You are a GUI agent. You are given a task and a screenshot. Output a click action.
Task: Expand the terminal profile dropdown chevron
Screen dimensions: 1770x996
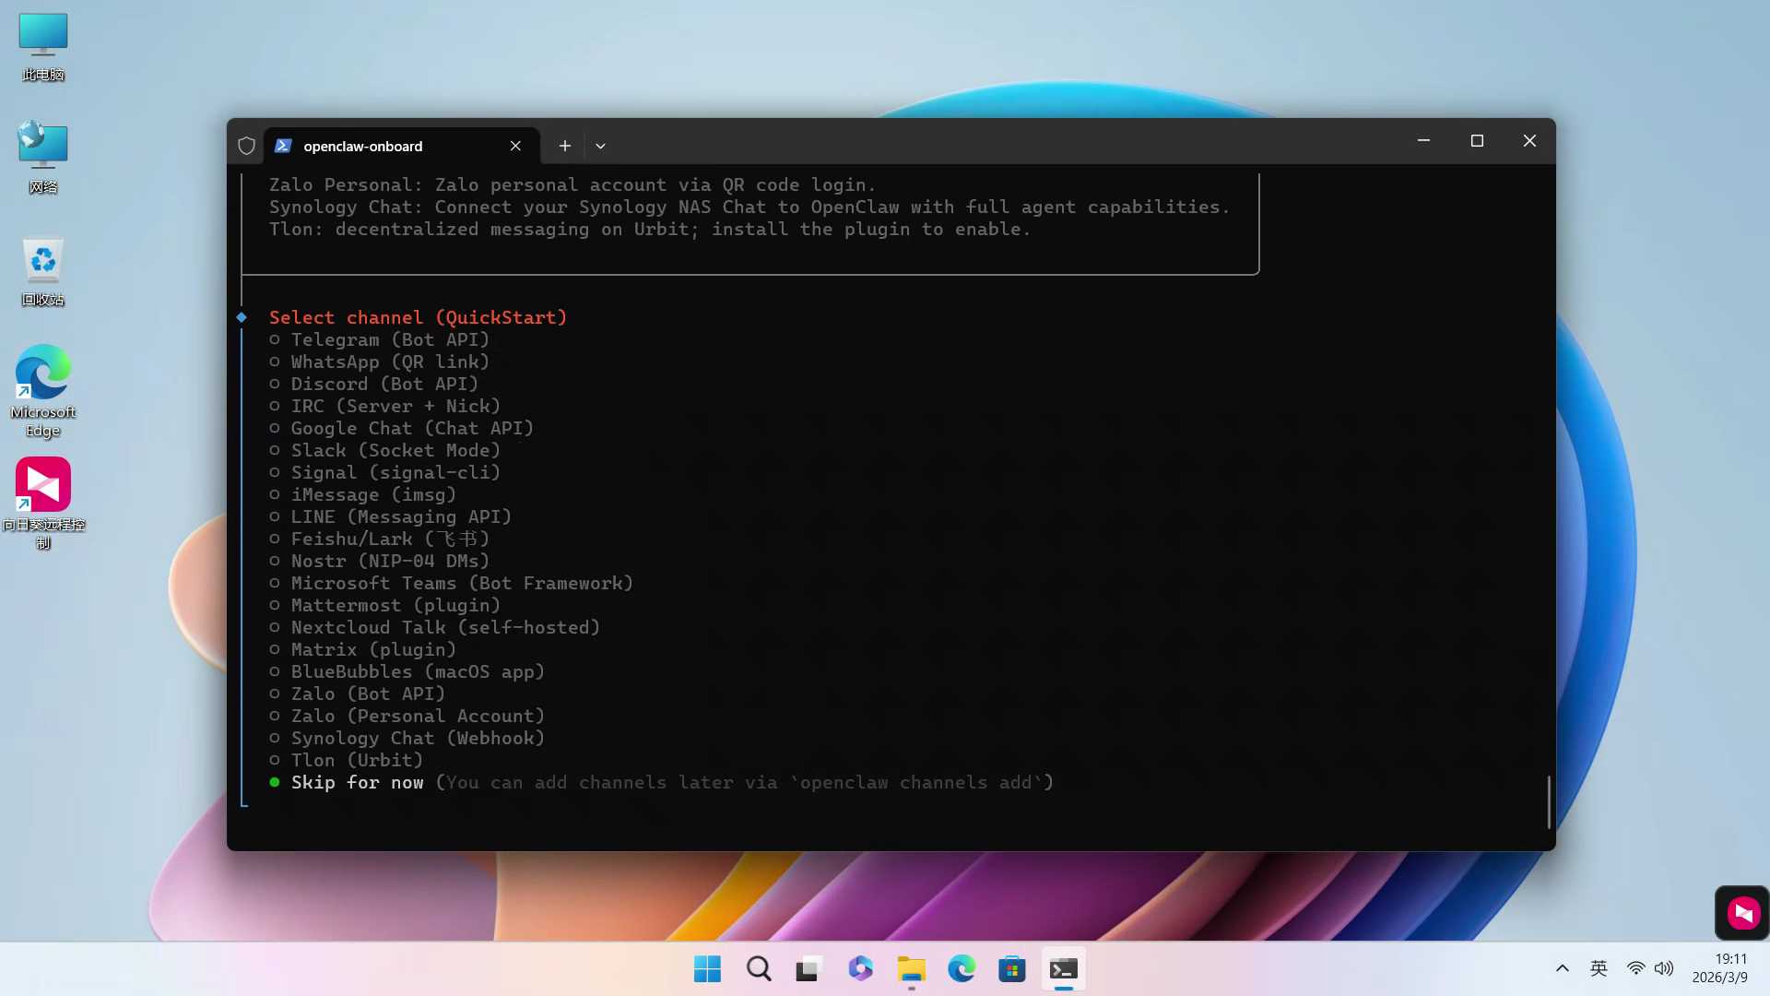point(600,146)
